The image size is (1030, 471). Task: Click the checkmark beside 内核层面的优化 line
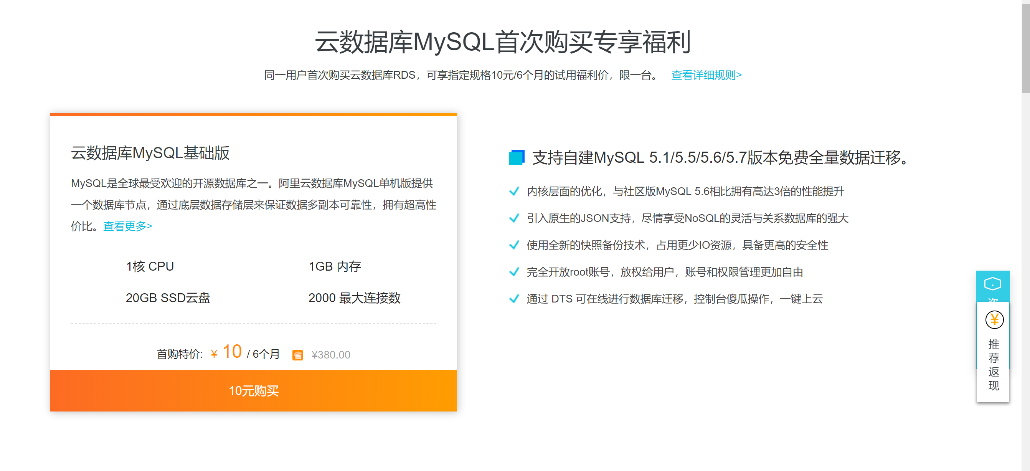[x=514, y=192]
